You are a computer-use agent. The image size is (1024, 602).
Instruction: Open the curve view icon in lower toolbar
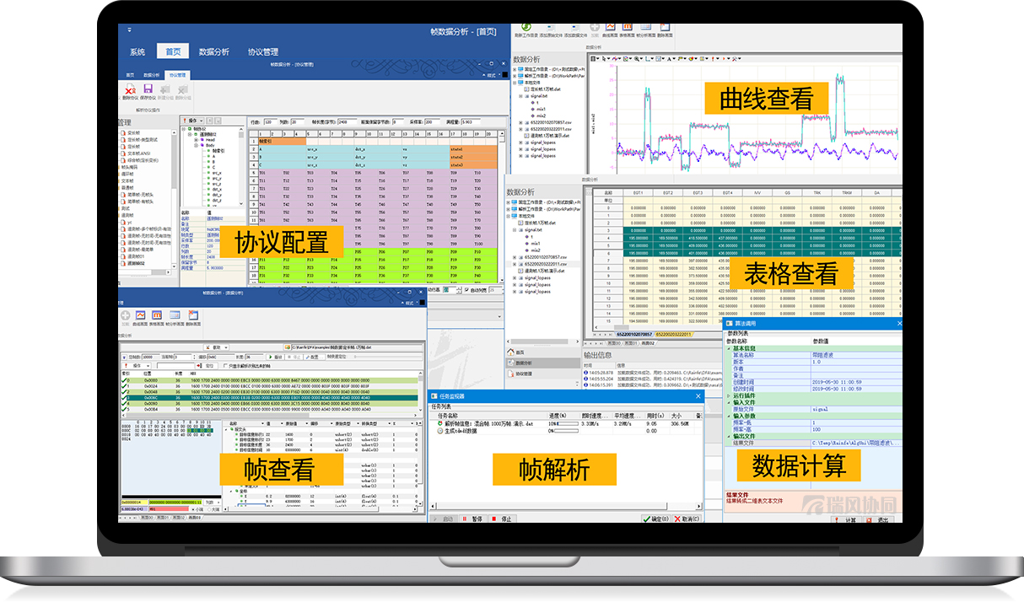[142, 315]
